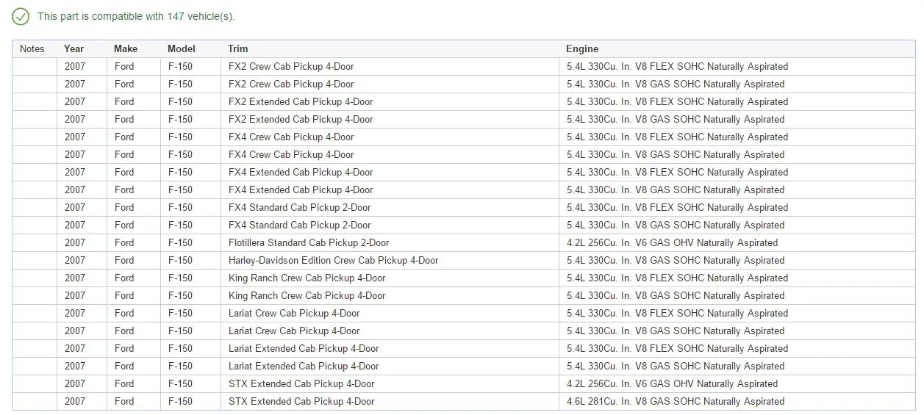This screenshot has height=415, width=924.
Task: Click 'FX2 Extended Cab Pickup 4-Door' in the FLEX row
Action: [301, 101]
